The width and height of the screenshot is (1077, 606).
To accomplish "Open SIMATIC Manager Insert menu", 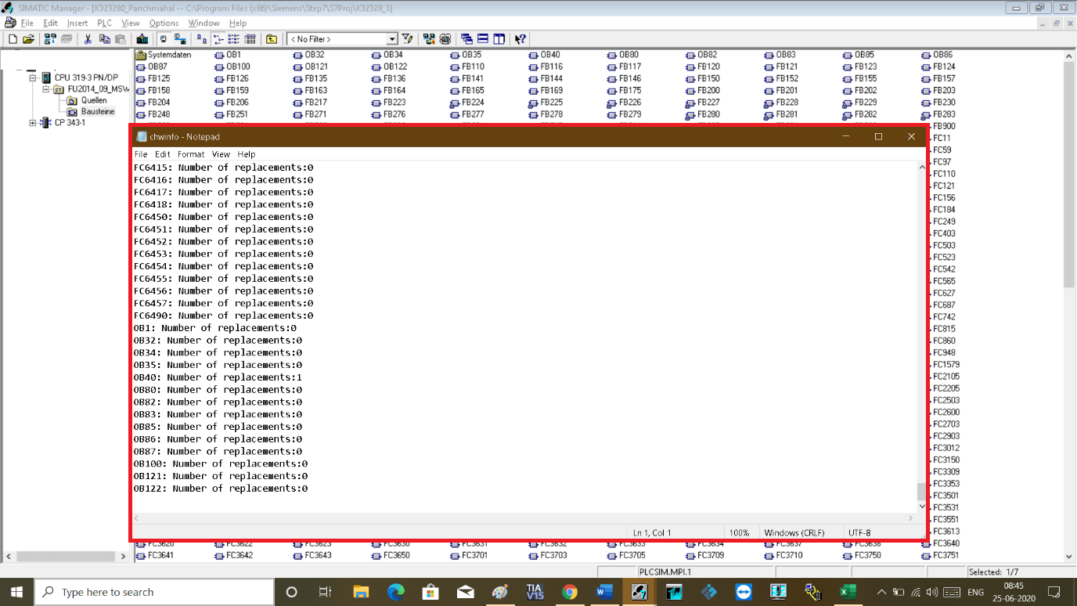I will [77, 23].
